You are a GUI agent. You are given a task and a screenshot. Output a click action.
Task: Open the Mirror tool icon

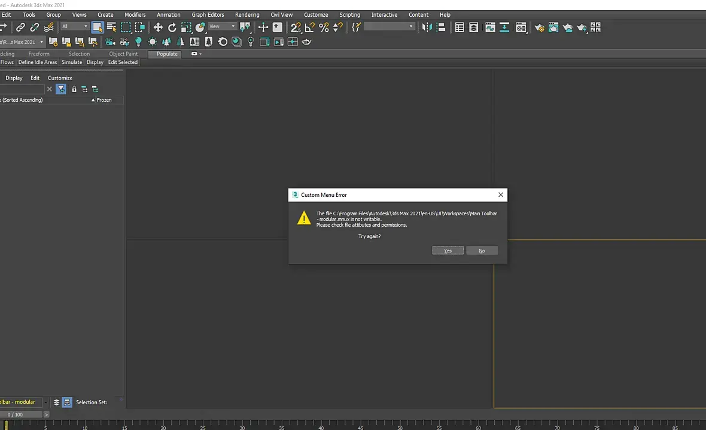click(x=427, y=28)
